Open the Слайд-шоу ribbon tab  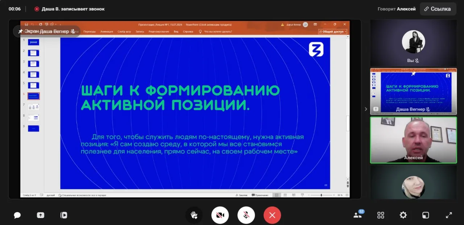point(124,32)
